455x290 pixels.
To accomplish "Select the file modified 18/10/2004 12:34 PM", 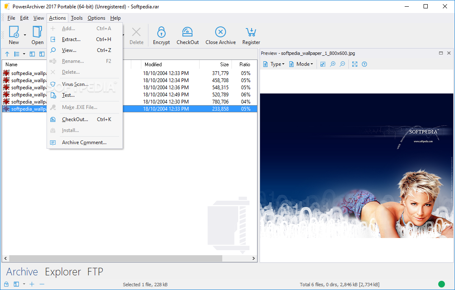I will 130,80.
